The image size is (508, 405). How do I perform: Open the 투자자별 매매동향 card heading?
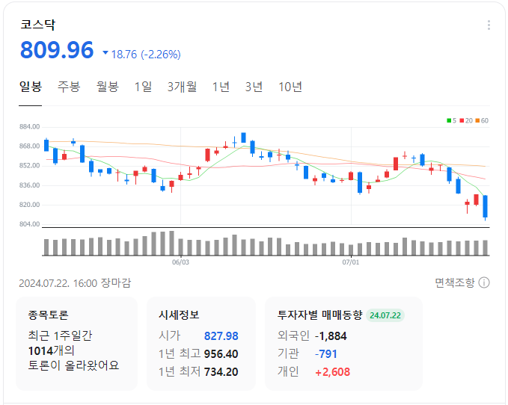coord(319,315)
